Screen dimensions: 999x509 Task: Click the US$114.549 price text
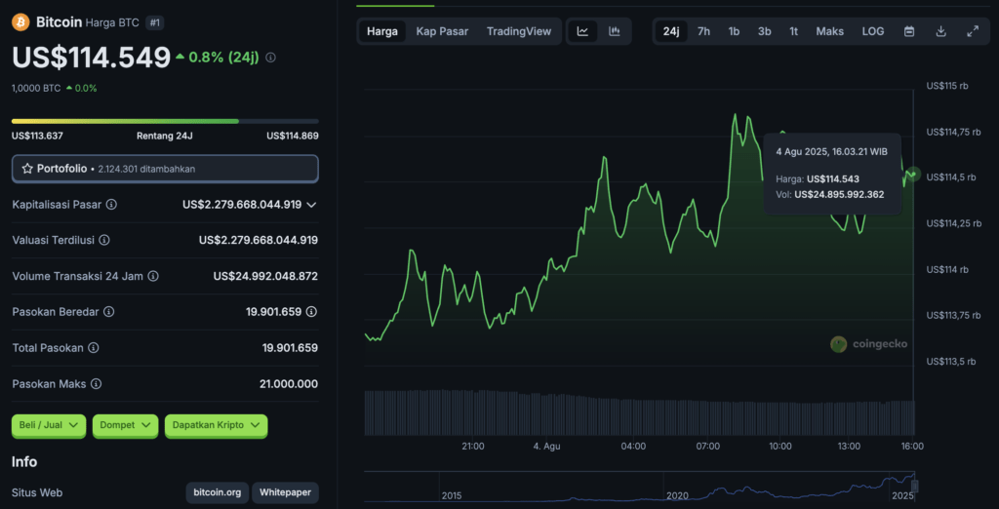91,58
